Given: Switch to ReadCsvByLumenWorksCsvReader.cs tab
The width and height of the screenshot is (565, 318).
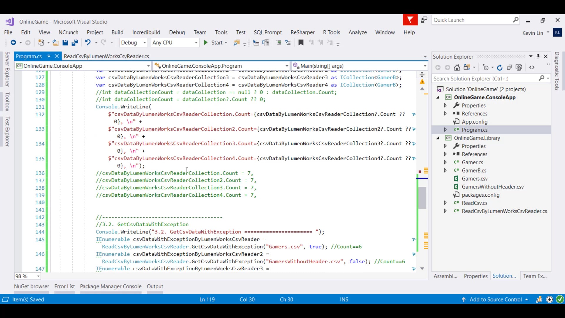Looking at the screenshot, I should click(106, 56).
